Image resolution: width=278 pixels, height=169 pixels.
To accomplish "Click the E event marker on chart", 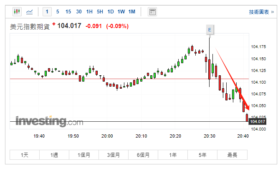I will pyautogui.click(x=210, y=29).
